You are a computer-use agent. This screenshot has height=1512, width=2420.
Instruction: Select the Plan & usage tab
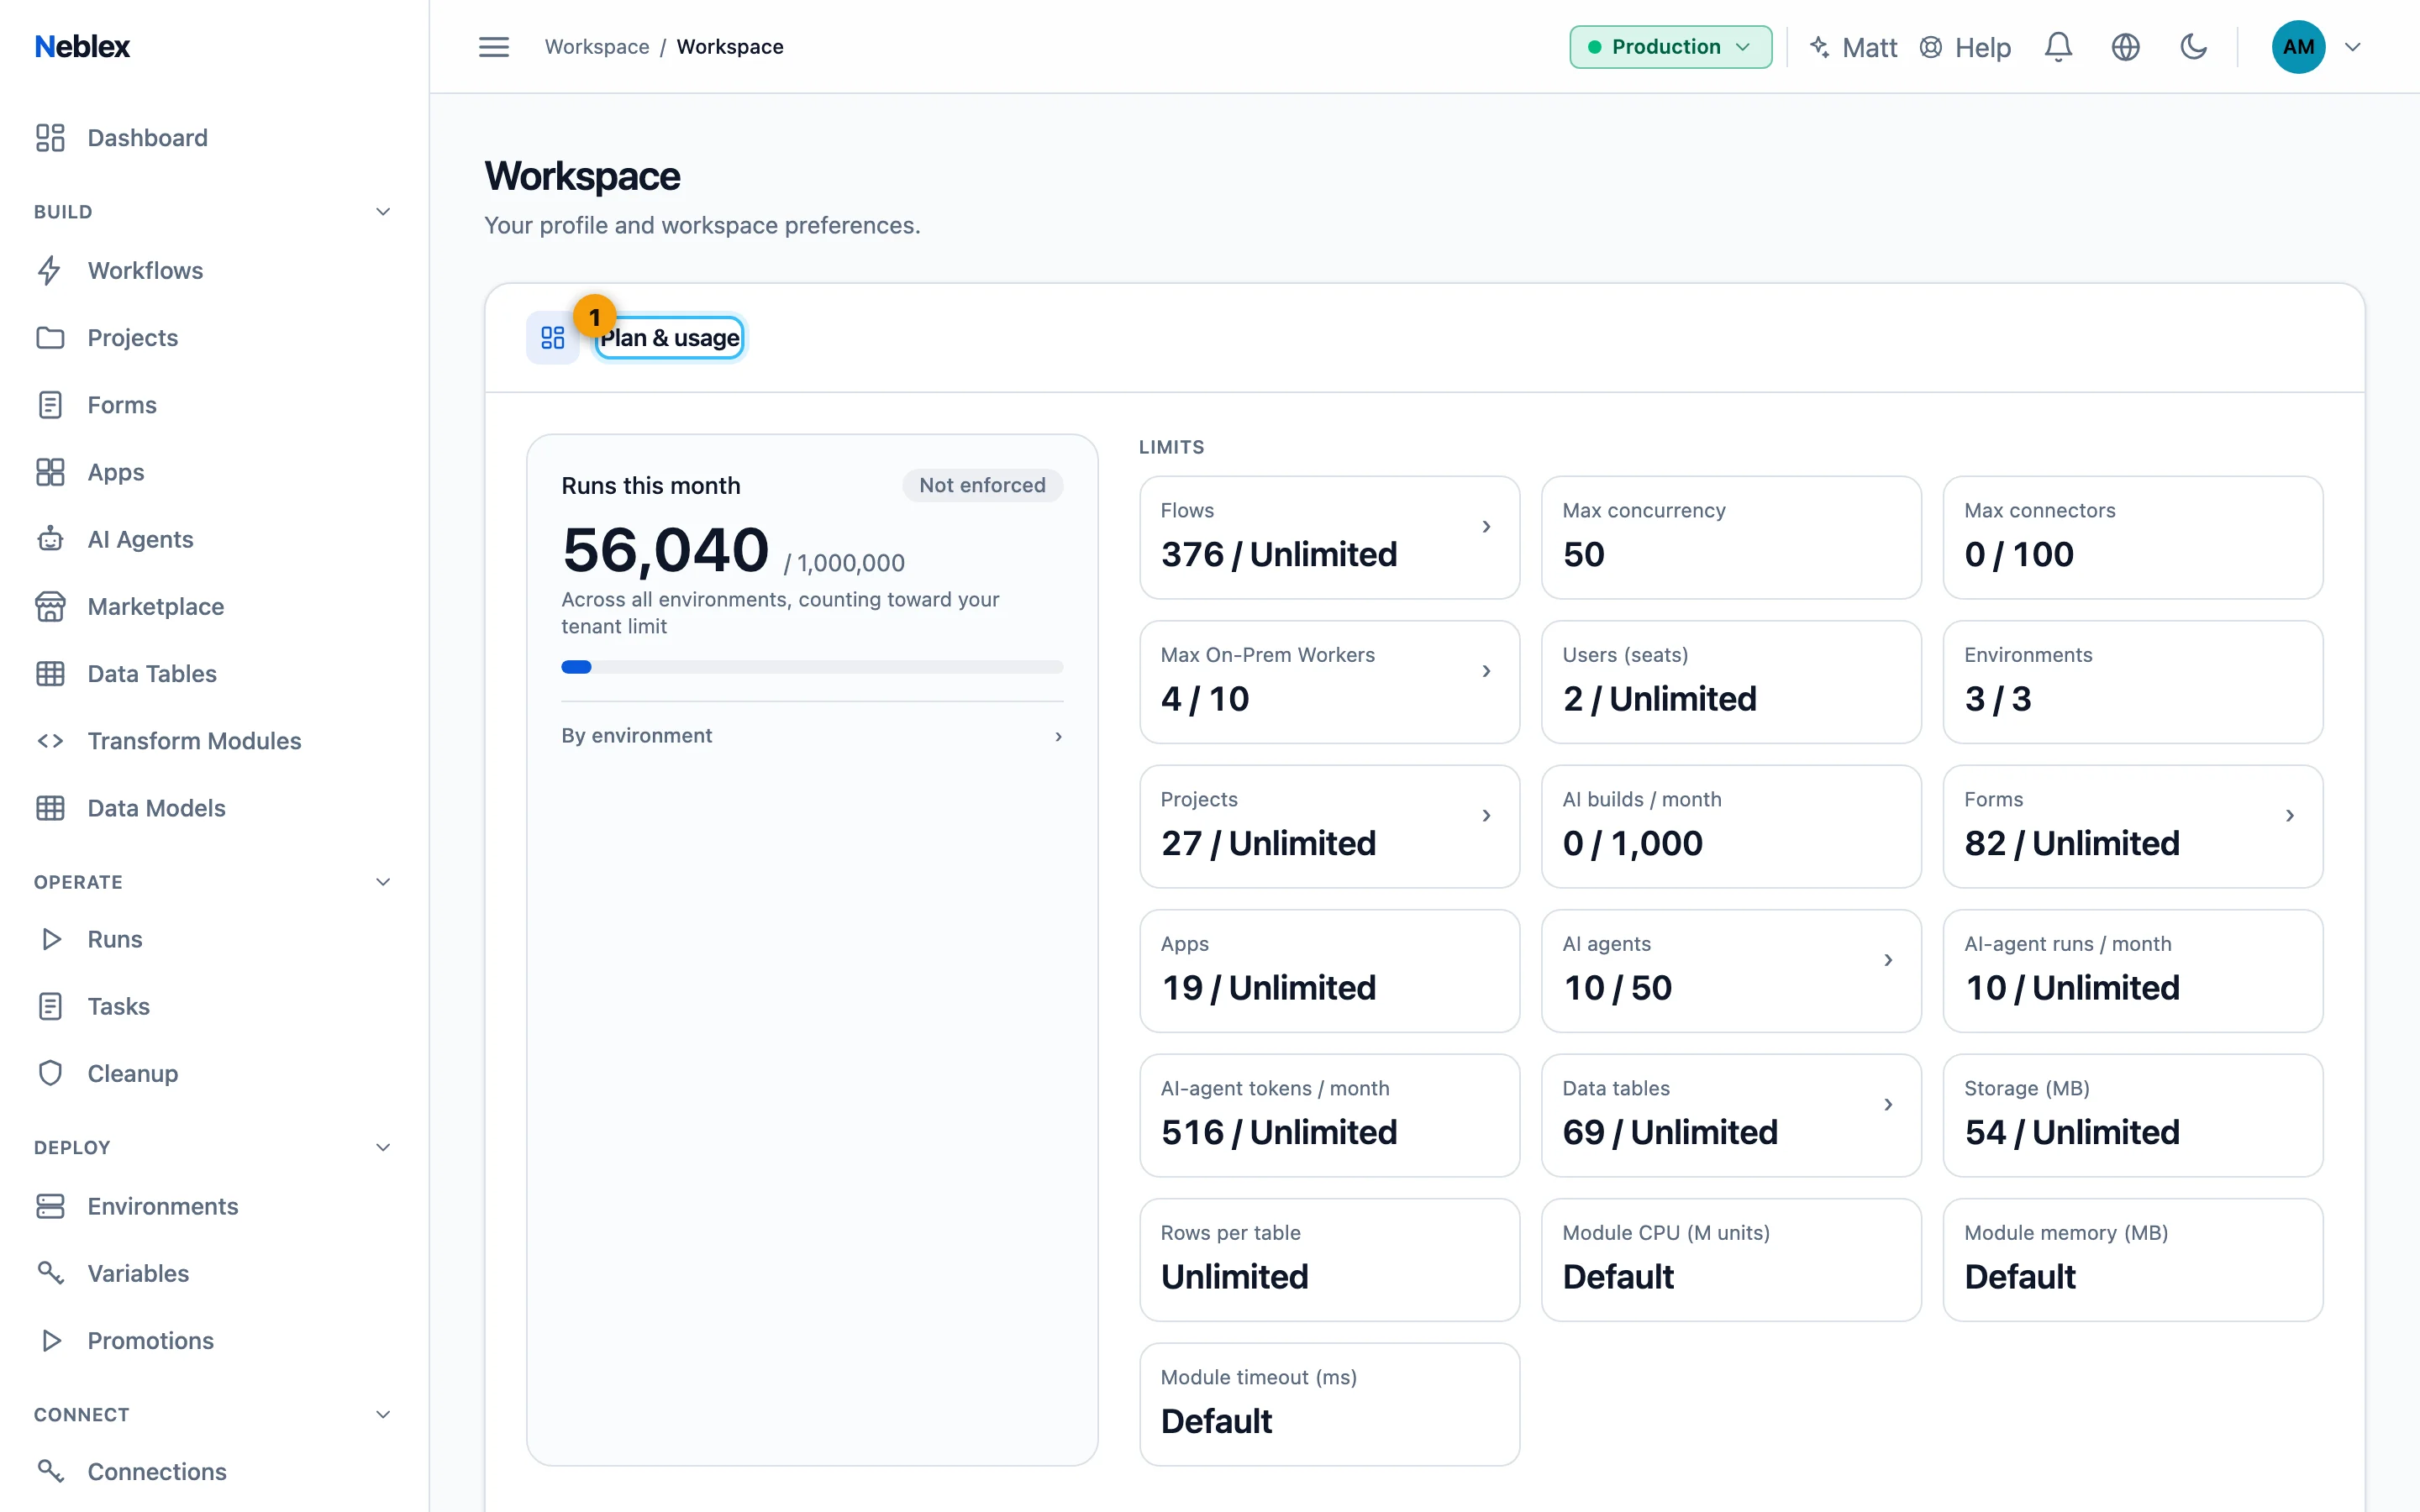[670, 338]
